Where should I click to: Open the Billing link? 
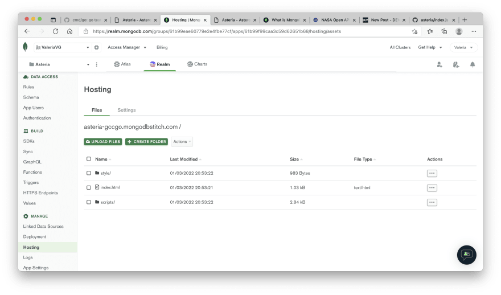point(162,47)
